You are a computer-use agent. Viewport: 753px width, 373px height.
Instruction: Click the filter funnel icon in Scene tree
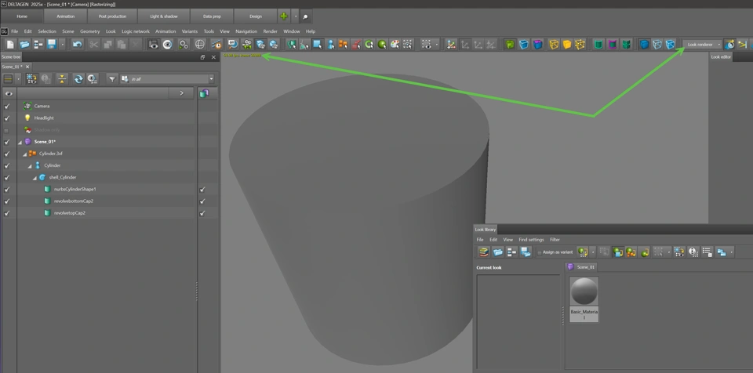[x=112, y=79]
